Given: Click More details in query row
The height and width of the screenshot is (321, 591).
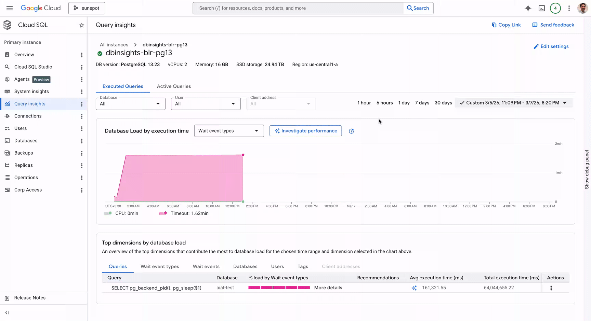Looking at the screenshot, I should [x=328, y=288].
